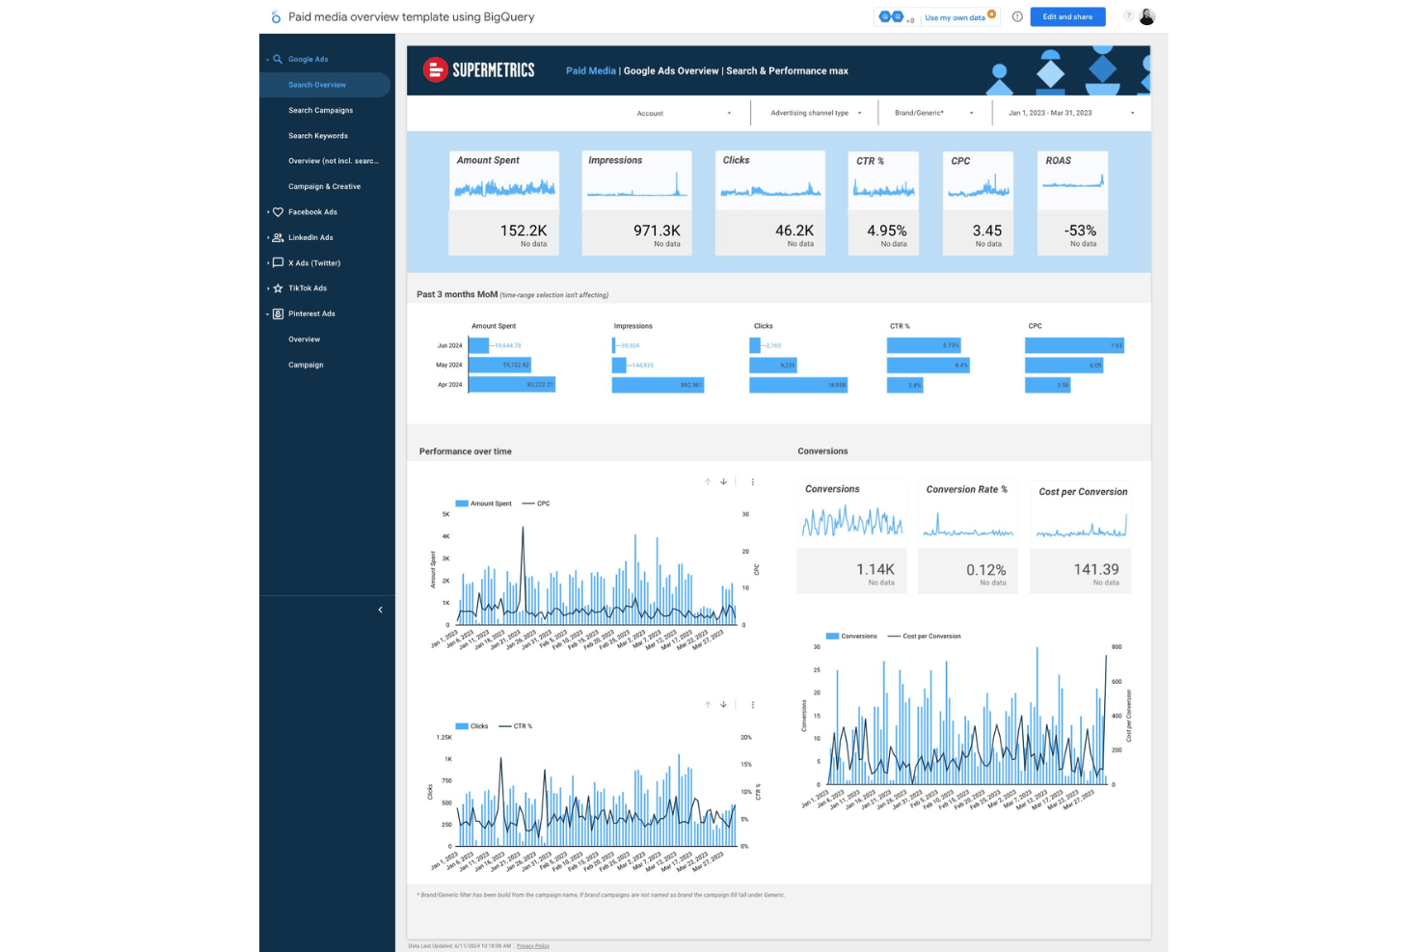Screen dimensions: 1427x952
Task: Expand the Facebook Ads section arrow
Action: coord(267,212)
